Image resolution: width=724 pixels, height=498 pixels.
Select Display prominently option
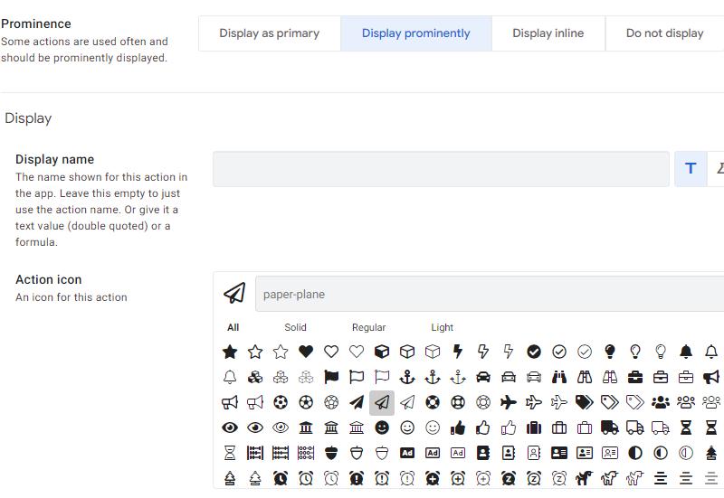[x=416, y=33]
